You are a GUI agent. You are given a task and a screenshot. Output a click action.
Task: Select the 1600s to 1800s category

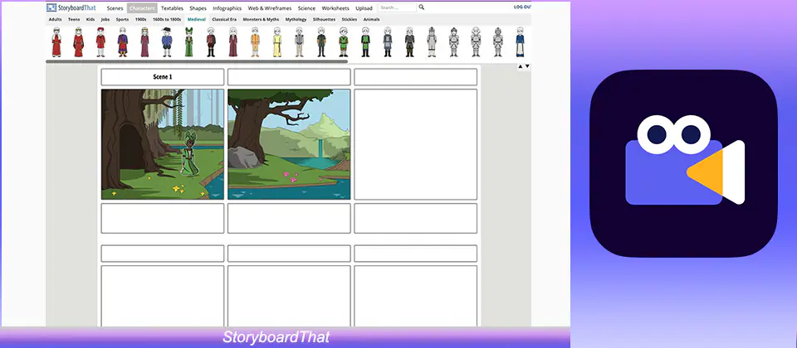pyautogui.click(x=167, y=19)
